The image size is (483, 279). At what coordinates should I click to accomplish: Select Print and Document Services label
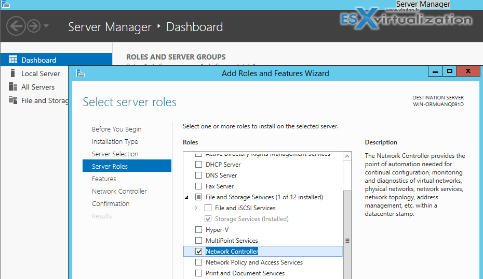[x=245, y=273]
